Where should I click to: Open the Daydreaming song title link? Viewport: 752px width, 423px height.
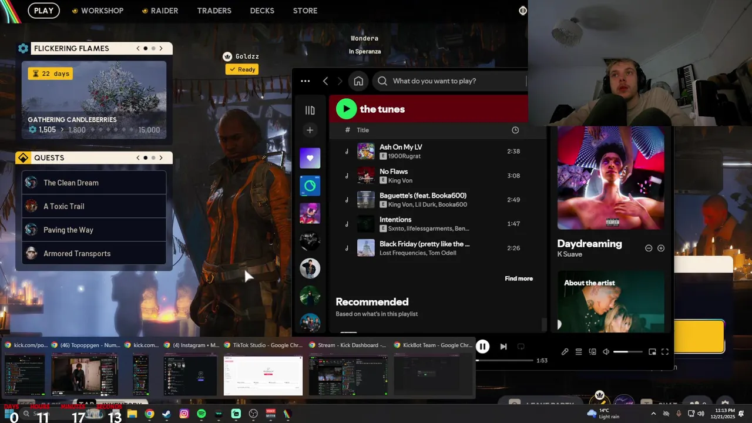589,243
